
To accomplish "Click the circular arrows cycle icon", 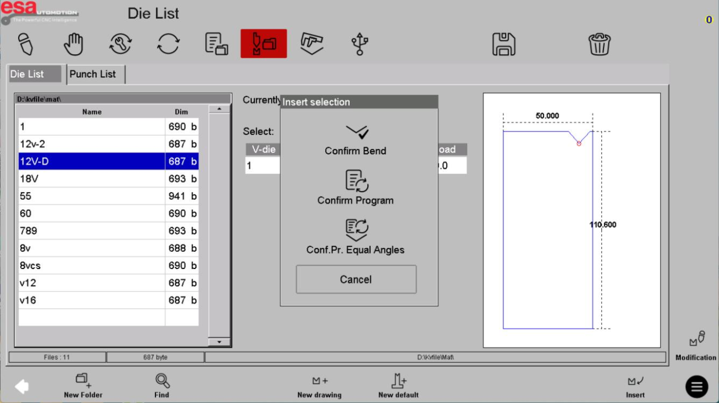I will (168, 44).
